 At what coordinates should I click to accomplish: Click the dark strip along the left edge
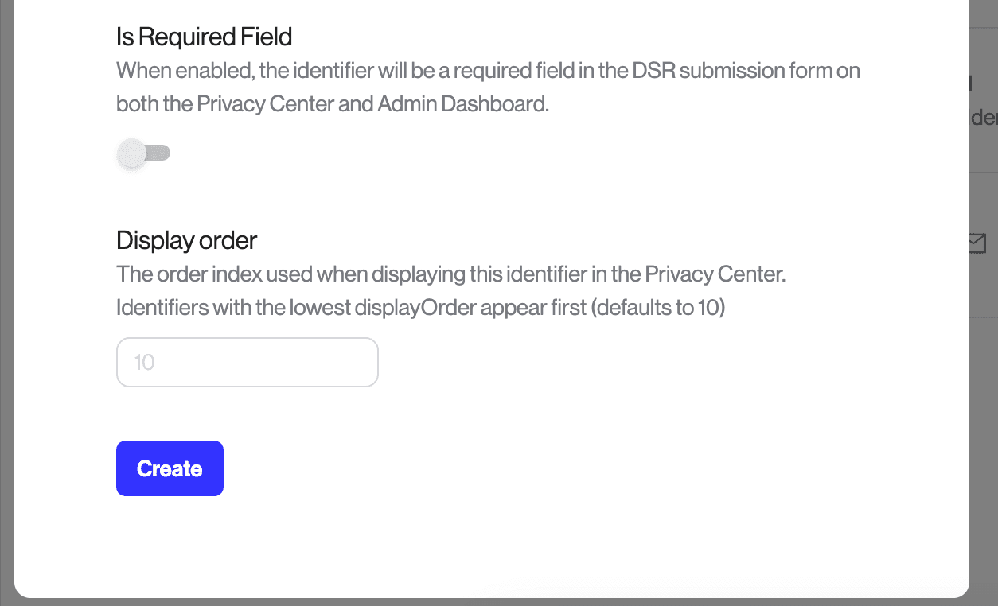coord(6,302)
